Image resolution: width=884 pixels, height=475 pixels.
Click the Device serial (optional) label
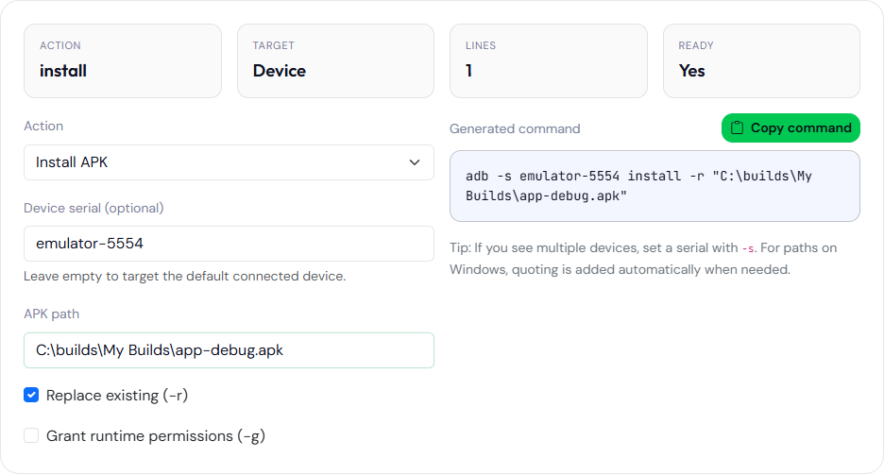tap(93, 209)
